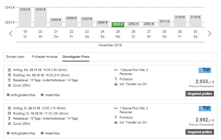The width and height of the screenshot is (221, 140).
Task: Choose the 3134 € bar for Saturday 30
Action: point(195,21)
